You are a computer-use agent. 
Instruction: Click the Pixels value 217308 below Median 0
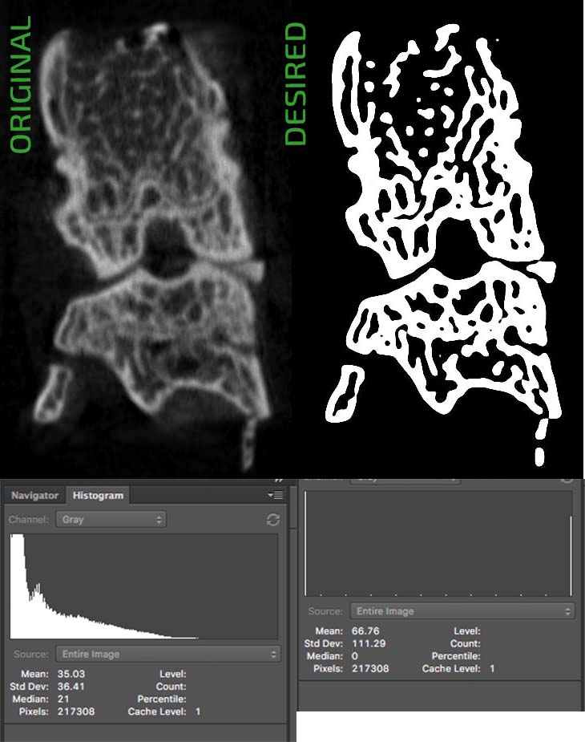pyautogui.click(x=370, y=669)
